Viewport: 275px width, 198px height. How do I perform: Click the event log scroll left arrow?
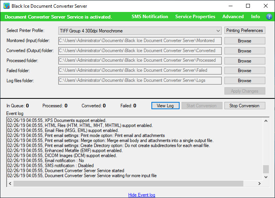pyautogui.click(x=10, y=183)
